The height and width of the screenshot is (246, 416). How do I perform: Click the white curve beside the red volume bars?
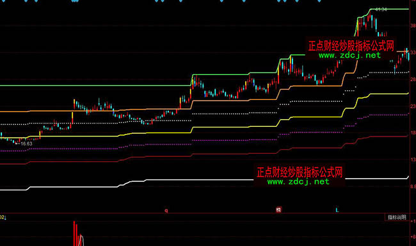click(x=82, y=240)
